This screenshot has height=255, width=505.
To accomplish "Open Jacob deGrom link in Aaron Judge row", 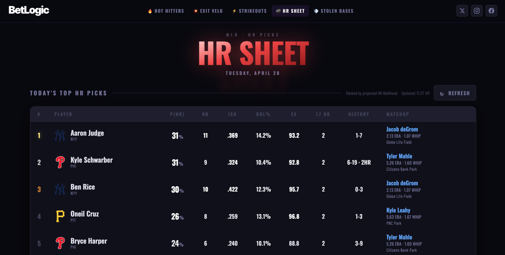I will click(402, 129).
